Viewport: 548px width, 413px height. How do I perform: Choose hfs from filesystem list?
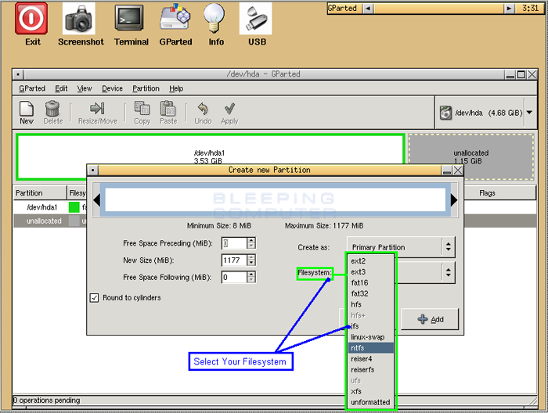click(x=371, y=304)
